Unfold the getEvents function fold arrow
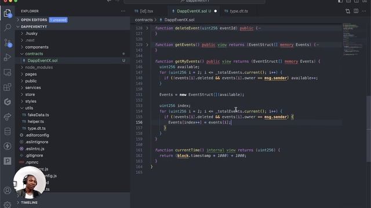This screenshot has width=371, height=208. 147,44
